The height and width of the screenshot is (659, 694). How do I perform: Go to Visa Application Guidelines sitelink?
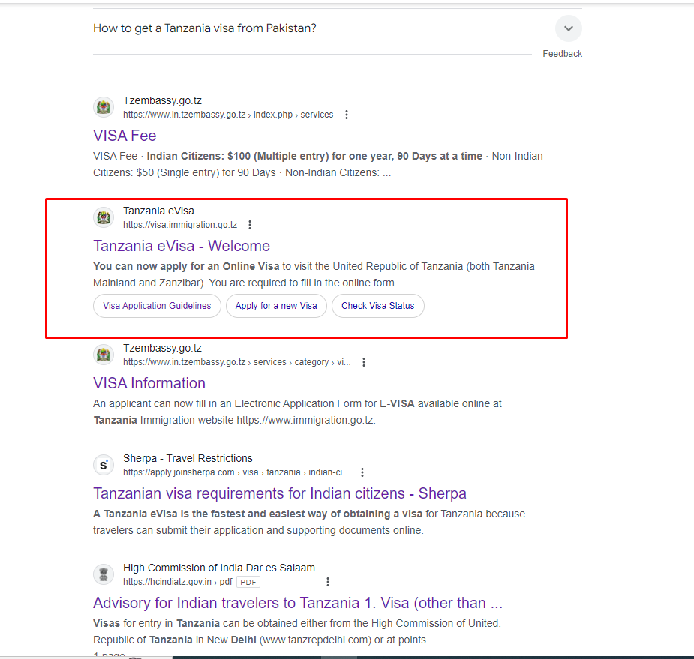click(157, 306)
